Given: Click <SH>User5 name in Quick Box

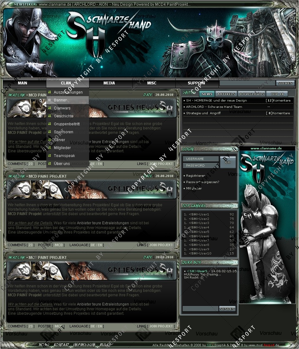Looking at the screenshot, I should pyautogui.click(x=197, y=271).
